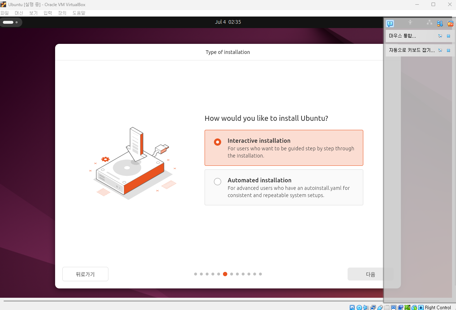Delete all notifications with red X icon

pyautogui.click(x=450, y=24)
